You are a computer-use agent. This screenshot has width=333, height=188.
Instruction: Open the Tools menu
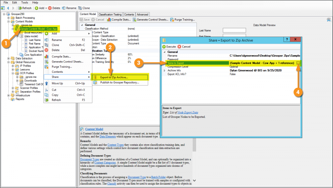tap(25, 2)
